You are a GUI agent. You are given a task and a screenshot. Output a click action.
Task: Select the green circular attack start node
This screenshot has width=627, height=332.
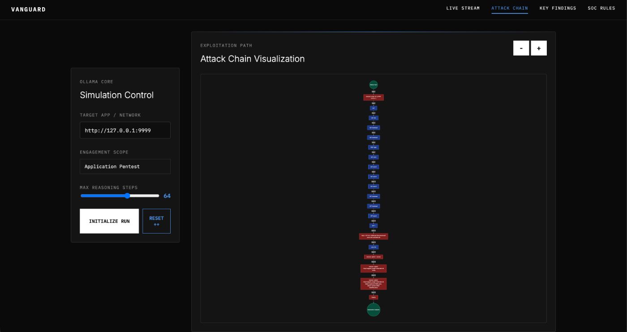[x=373, y=85]
